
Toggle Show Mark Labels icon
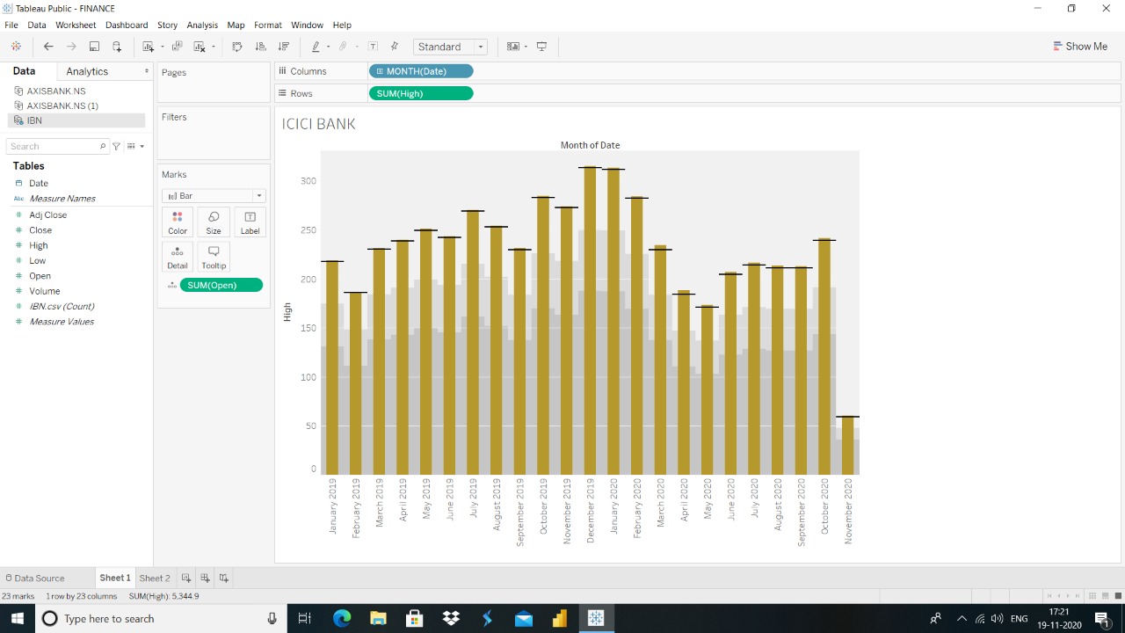point(373,47)
